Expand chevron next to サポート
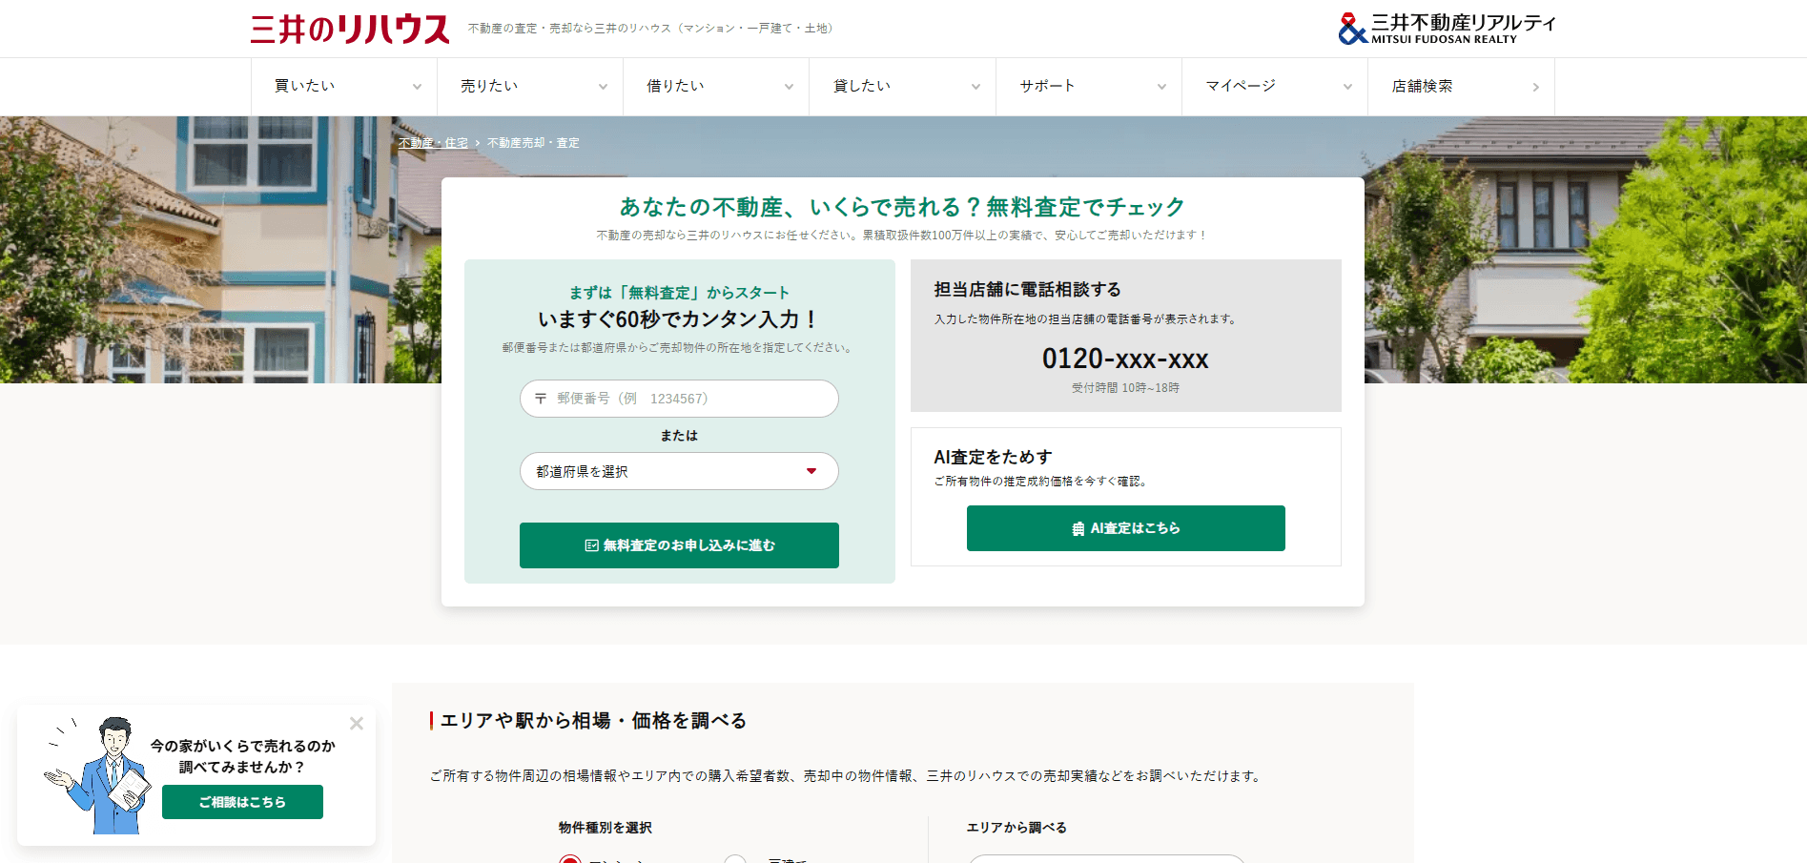 (x=1161, y=87)
